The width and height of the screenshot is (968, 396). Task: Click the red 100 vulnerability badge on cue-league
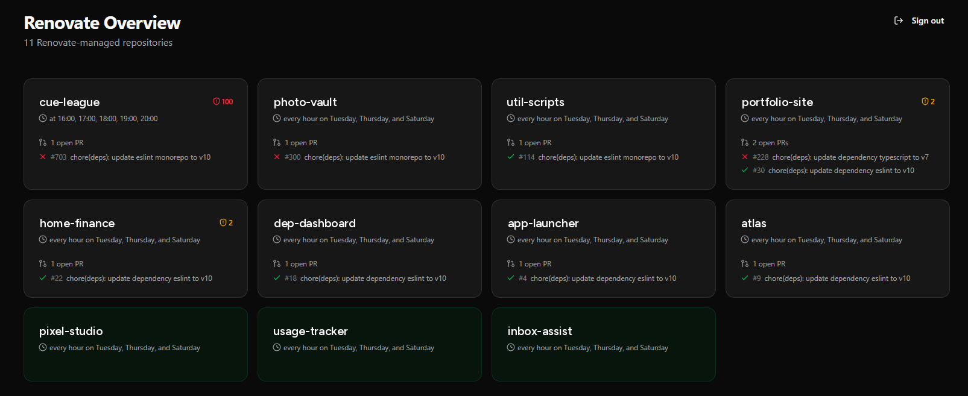coord(223,102)
